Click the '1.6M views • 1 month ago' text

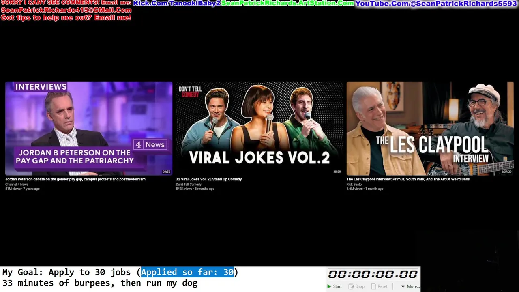coord(365,189)
